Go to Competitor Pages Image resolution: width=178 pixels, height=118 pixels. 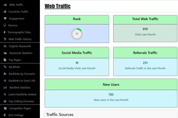click(20, 108)
